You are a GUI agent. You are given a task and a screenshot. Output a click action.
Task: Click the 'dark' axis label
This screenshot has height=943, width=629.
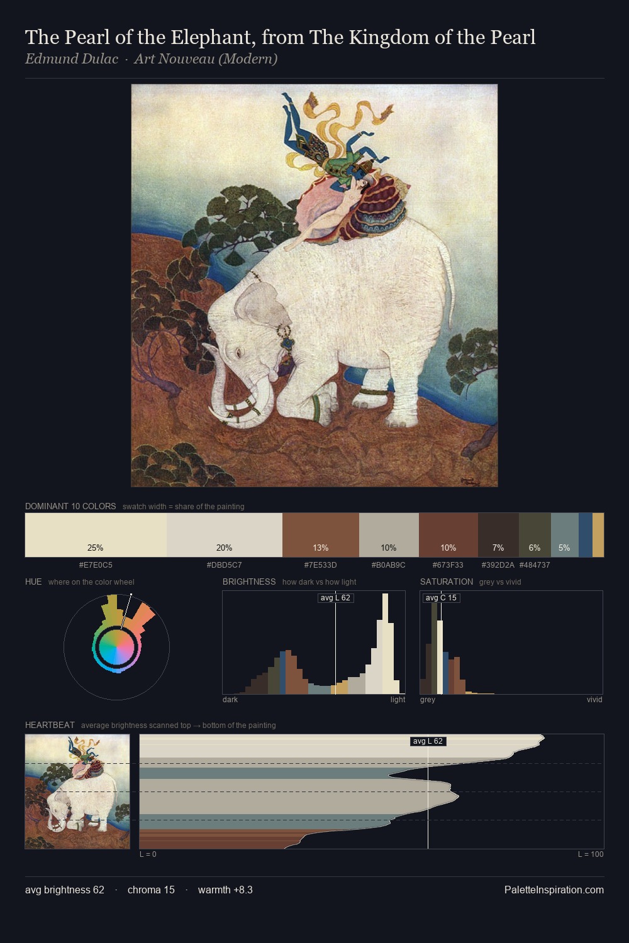(230, 700)
